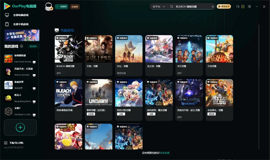
Task: Click the OurPlay logo icon
Action: tap(7, 6)
